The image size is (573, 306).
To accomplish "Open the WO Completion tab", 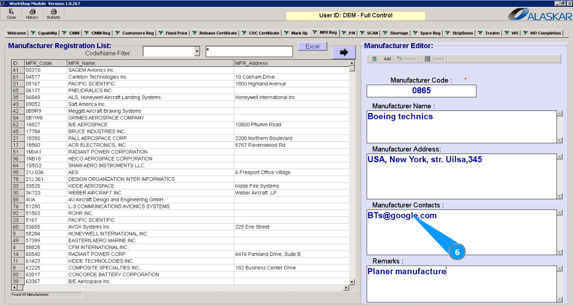I will (543, 33).
